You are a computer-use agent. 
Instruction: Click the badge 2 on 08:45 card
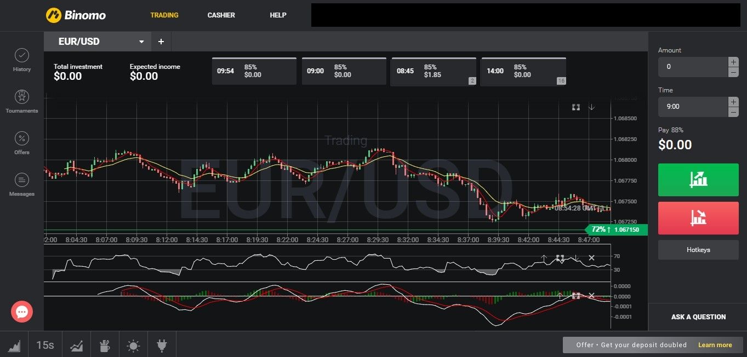[x=471, y=81]
